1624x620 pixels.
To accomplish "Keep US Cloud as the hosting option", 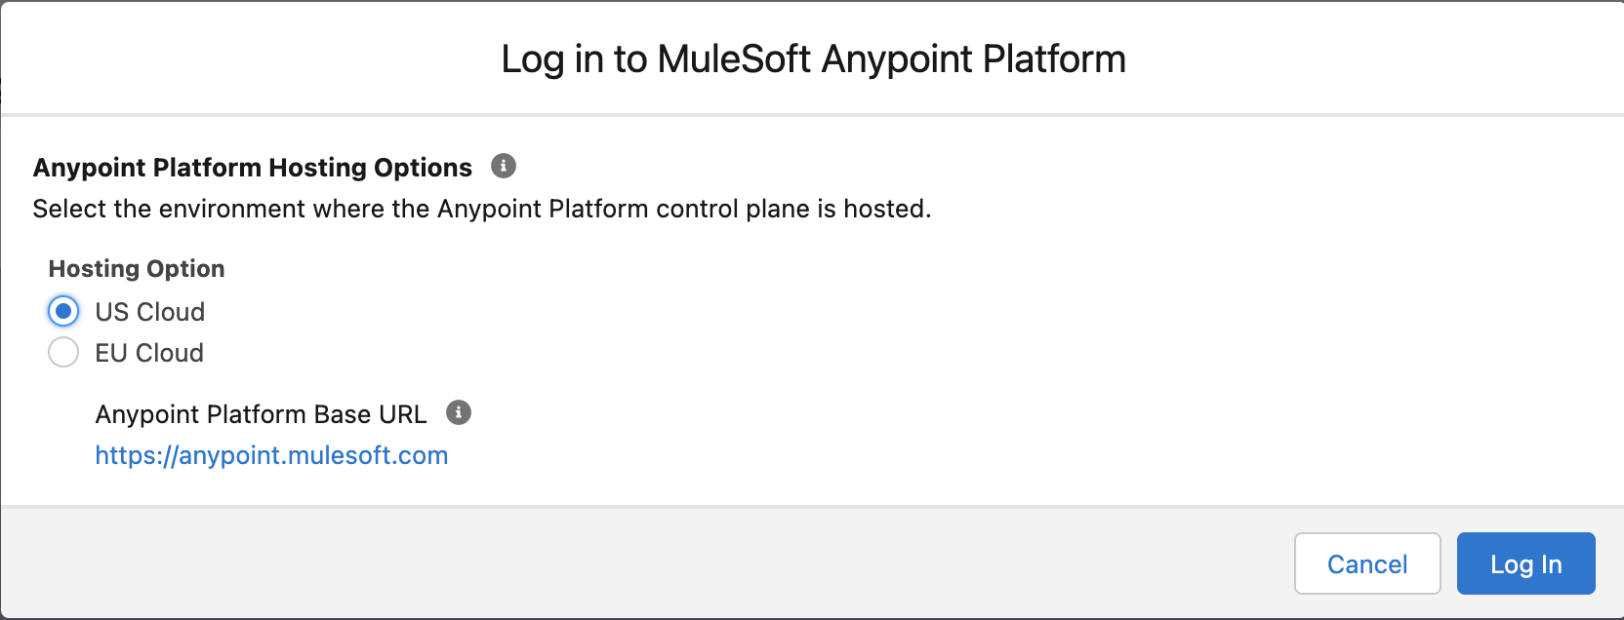I will coord(62,311).
